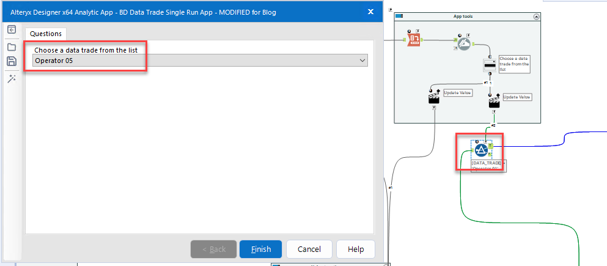Toggle the App tools container enable switch
This screenshot has width=607, height=266.
(400, 17)
